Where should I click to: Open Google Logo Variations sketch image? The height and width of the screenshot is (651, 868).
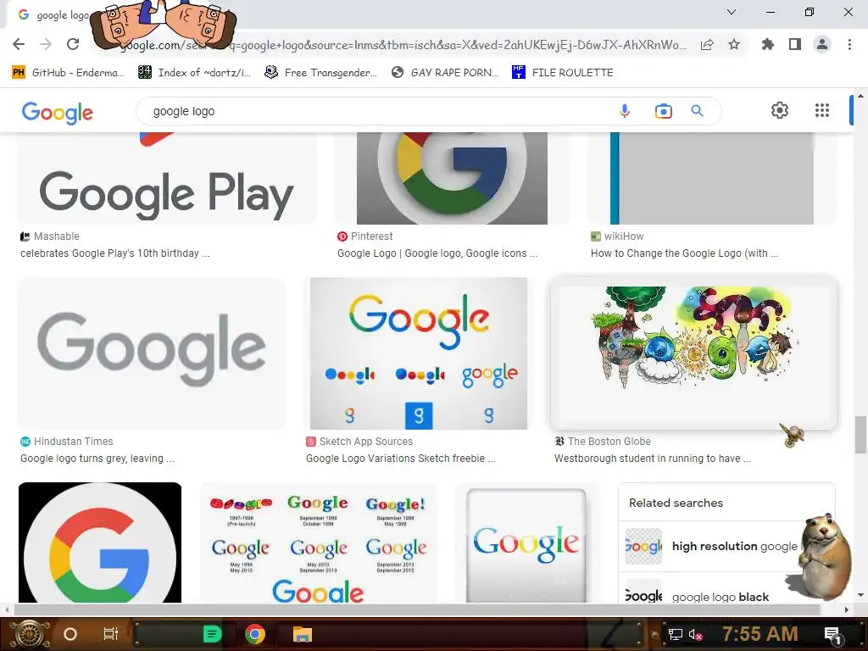click(419, 353)
